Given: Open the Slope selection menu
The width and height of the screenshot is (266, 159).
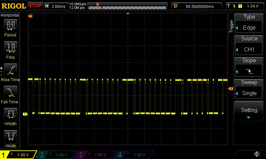Looking at the screenshot, I should [x=249, y=67].
